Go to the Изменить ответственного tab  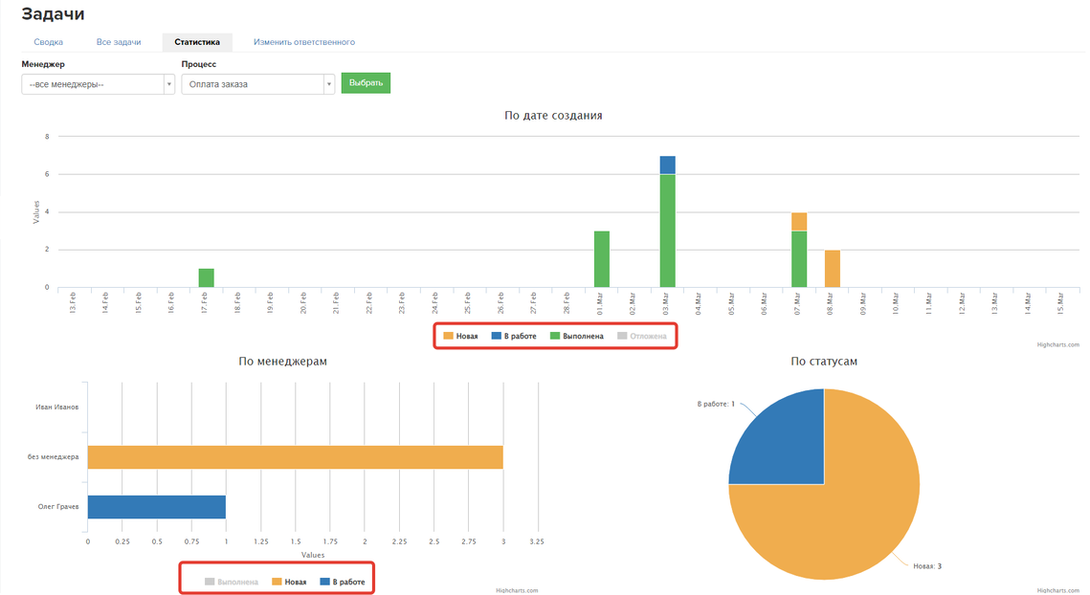(303, 42)
